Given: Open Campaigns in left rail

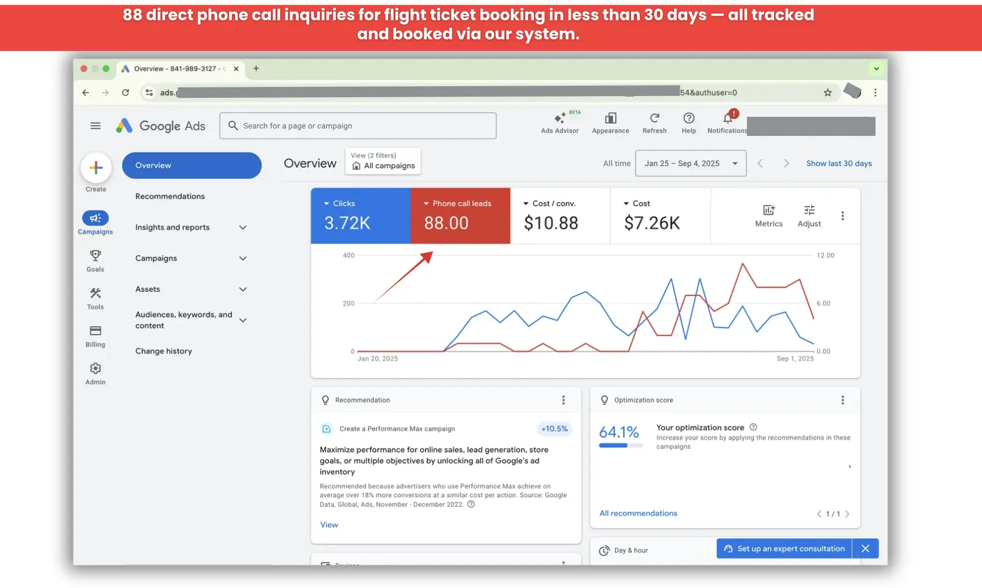Looking at the screenshot, I should coord(96,223).
